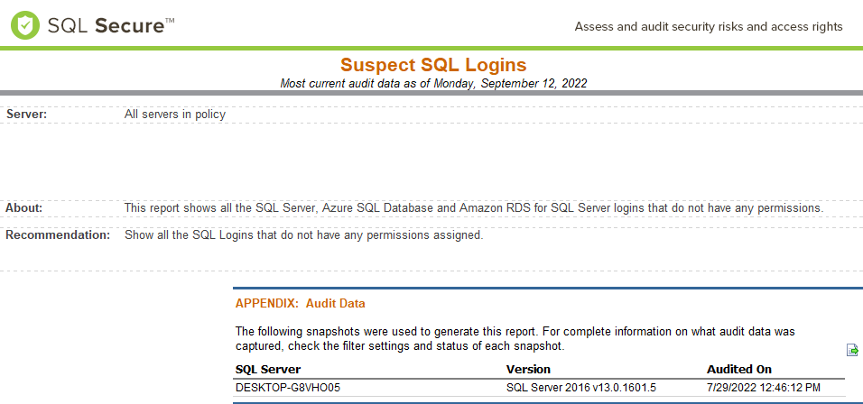Click the SQL Server 2016 v13.0.1601.5 version cell

pos(582,388)
